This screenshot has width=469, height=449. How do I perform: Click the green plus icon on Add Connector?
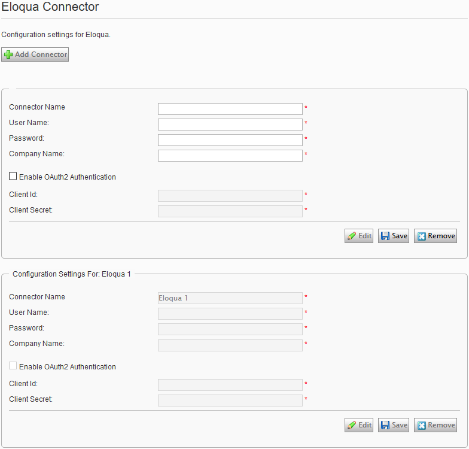coord(8,54)
